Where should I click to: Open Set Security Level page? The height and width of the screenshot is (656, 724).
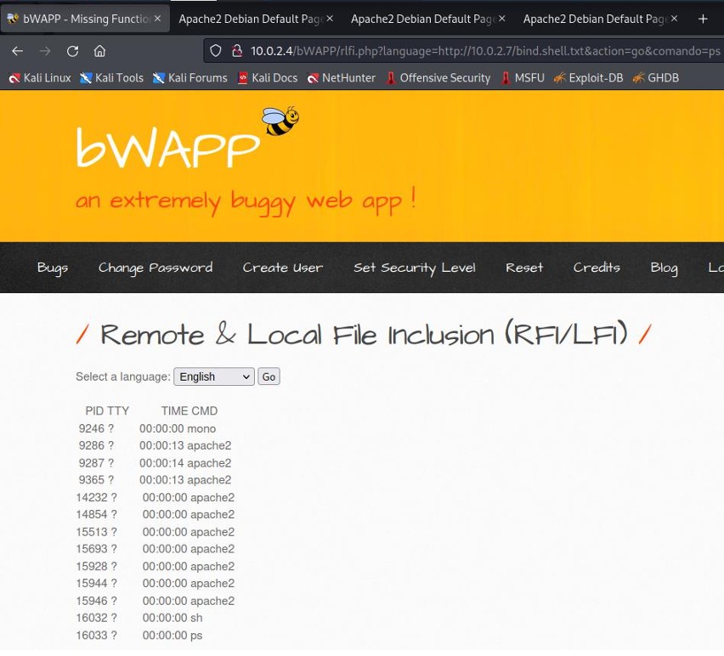click(414, 268)
